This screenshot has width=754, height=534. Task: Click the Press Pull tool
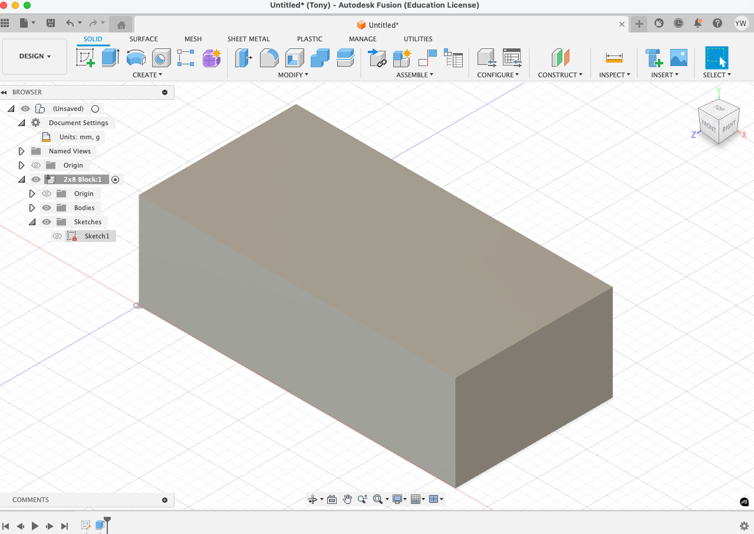coord(243,58)
